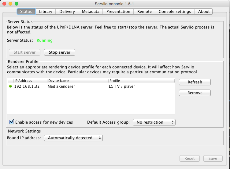Screen dimensions: 230x169
Task: Toggle Enable access for new devices checkbox
Action: tap(12, 122)
